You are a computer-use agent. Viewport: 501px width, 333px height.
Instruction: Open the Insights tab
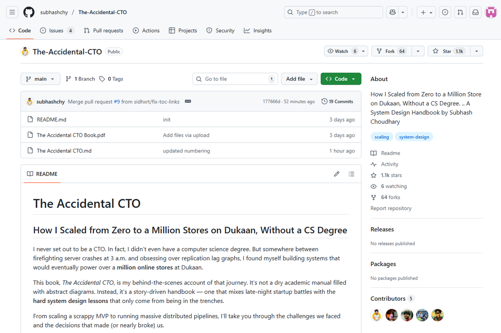point(258,31)
